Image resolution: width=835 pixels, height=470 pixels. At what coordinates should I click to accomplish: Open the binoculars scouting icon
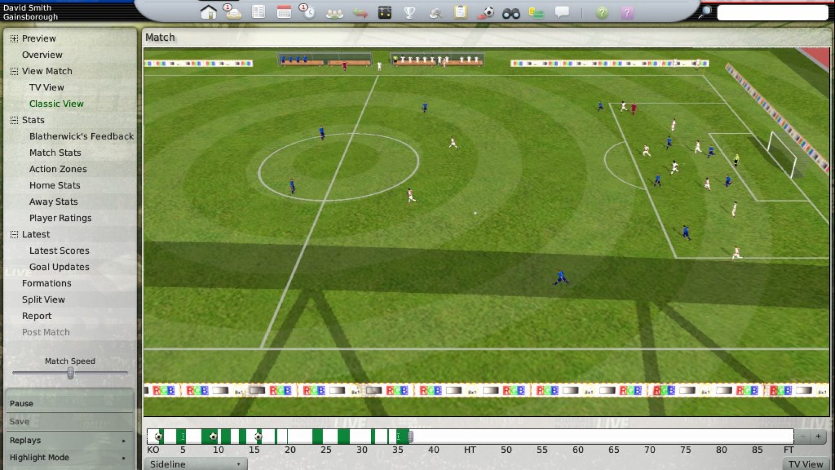click(511, 13)
